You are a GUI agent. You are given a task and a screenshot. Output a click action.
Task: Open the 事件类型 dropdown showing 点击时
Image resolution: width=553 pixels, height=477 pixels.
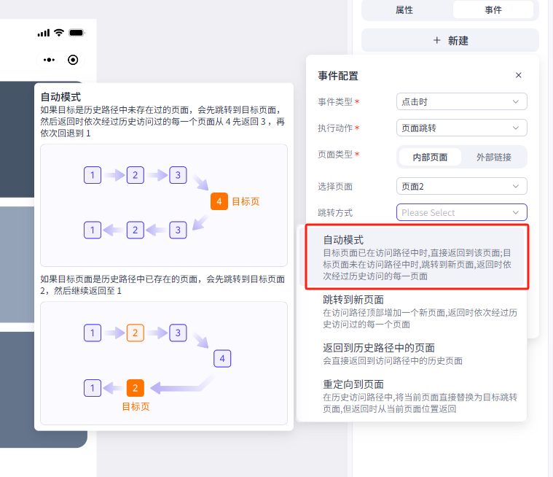pyautogui.click(x=461, y=102)
